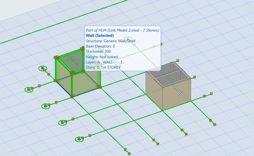Click the grid marker circle behind the tooltip

click(128, 39)
